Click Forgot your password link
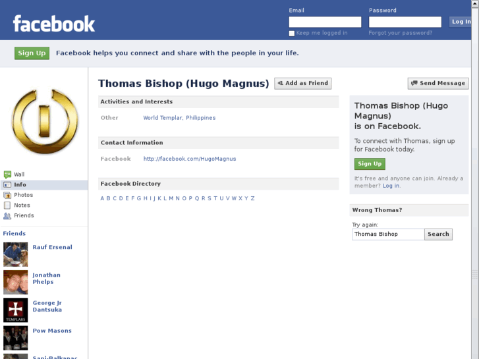Viewport: 479px width, 359px height. (x=400, y=33)
